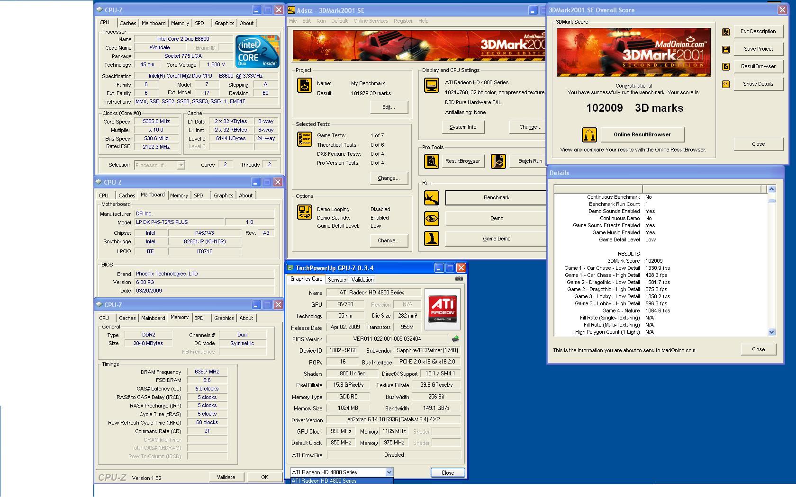Click Change button under Selected Tests

tap(389, 178)
